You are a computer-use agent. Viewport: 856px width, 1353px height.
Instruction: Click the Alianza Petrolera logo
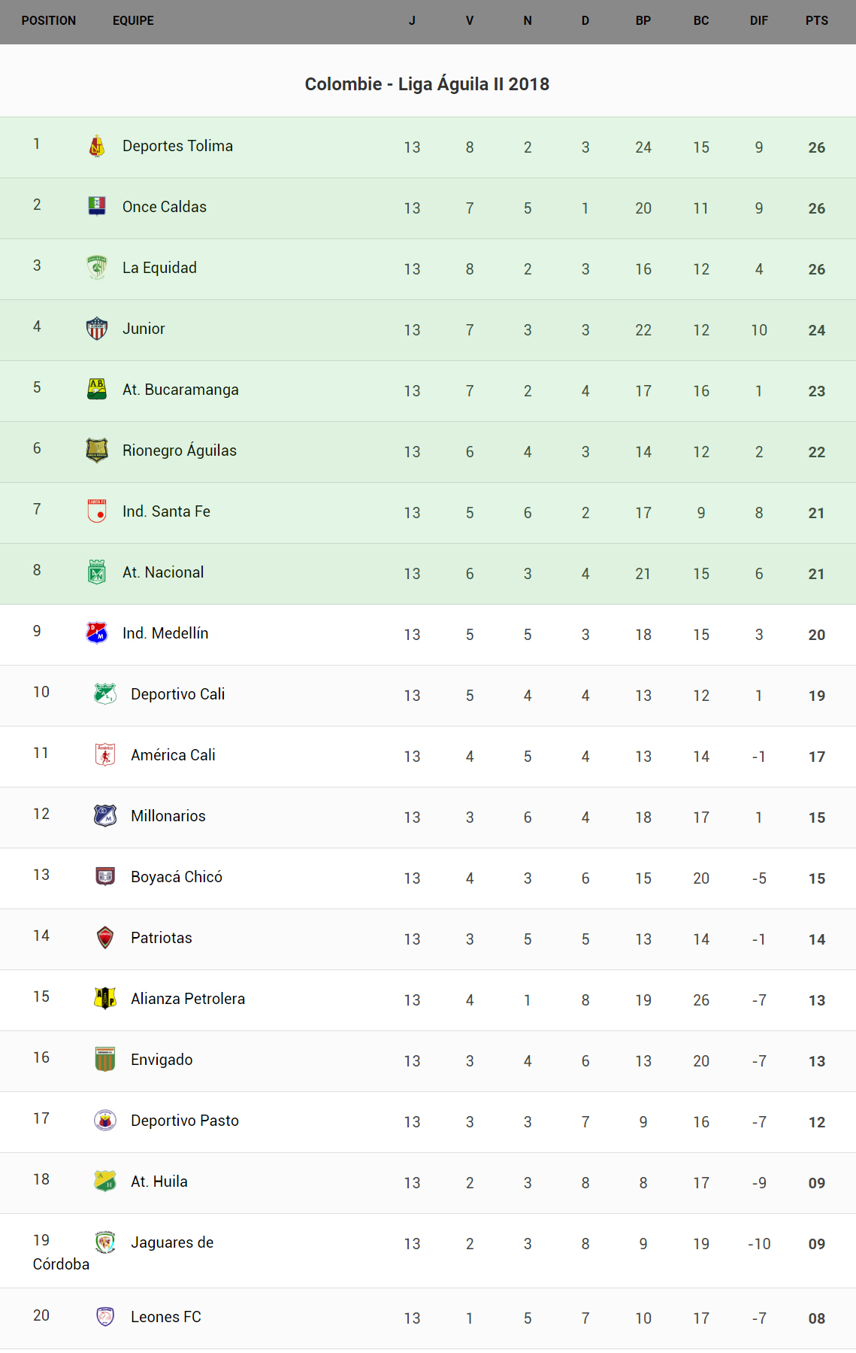(105, 998)
